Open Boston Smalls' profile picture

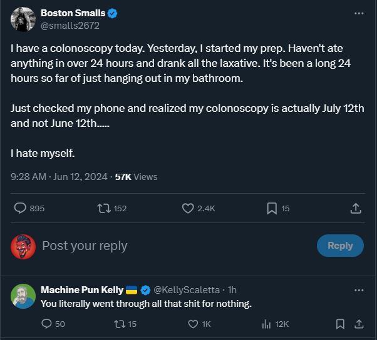[23, 19]
